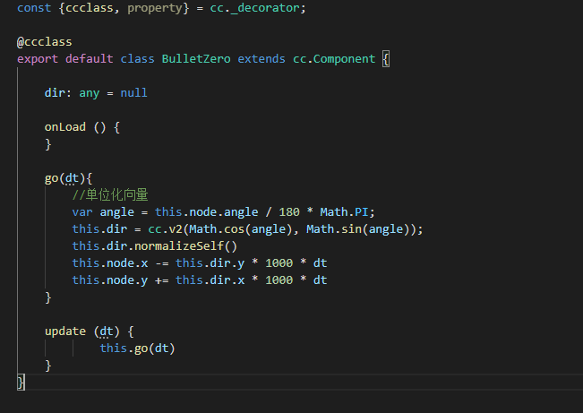Viewport: 583px width, 413px height.
Task: Click 'this.node.angle' in the angle calculation
Action: click(x=206, y=212)
